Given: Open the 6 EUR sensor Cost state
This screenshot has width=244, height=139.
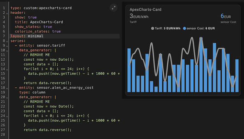Looking at the screenshot, I should click(x=226, y=16).
